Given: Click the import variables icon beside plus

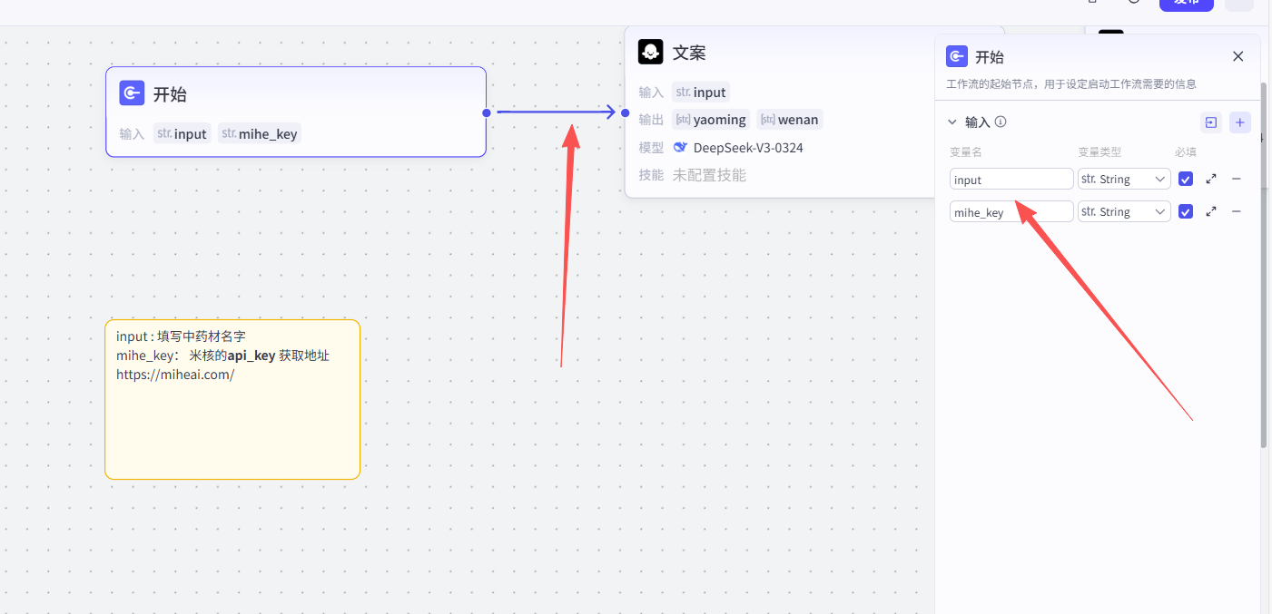Looking at the screenshot, I should [1210, 122].
